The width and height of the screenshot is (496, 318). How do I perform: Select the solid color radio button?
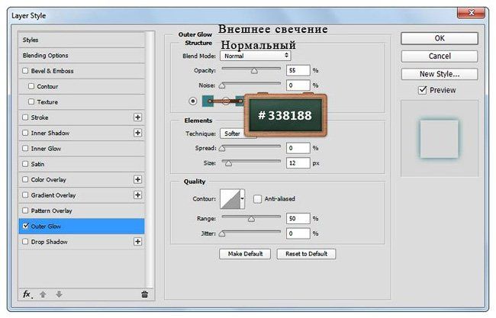click(x=192, y=101)
